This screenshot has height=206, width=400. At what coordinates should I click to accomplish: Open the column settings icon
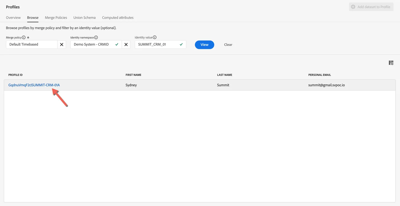click(x=391, y=63)
